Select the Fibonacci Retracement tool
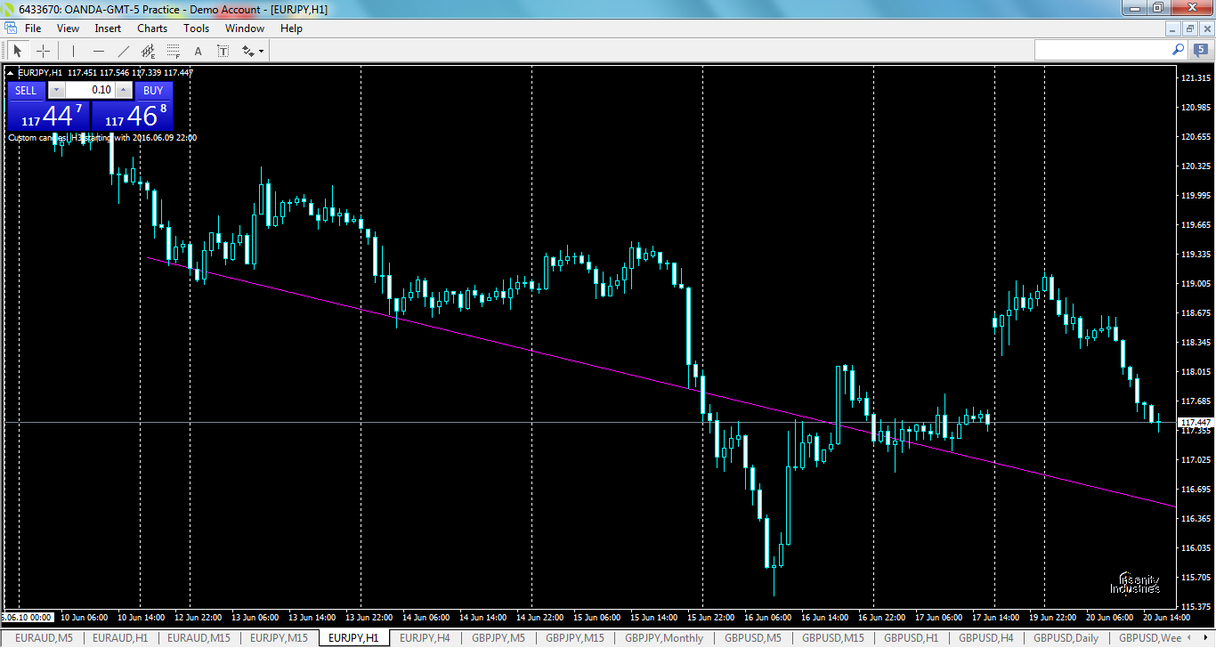This screenshot has width=1216, height=648. point(171,51)
